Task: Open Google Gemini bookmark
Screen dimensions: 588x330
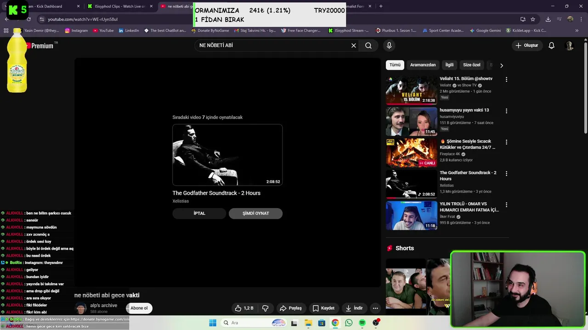Action: point(485,31)
